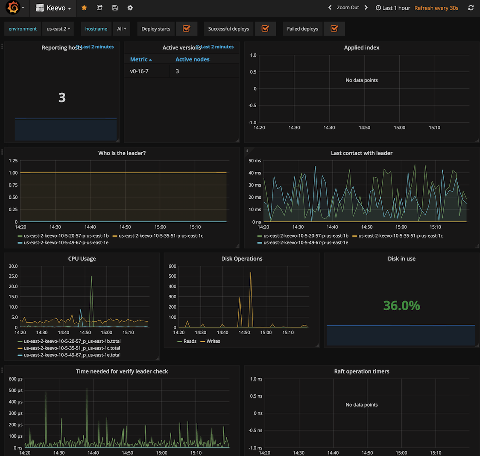Star the Keevo dashboard as favorite
This screenshot has height=456, width=480.
pos(84,8)
